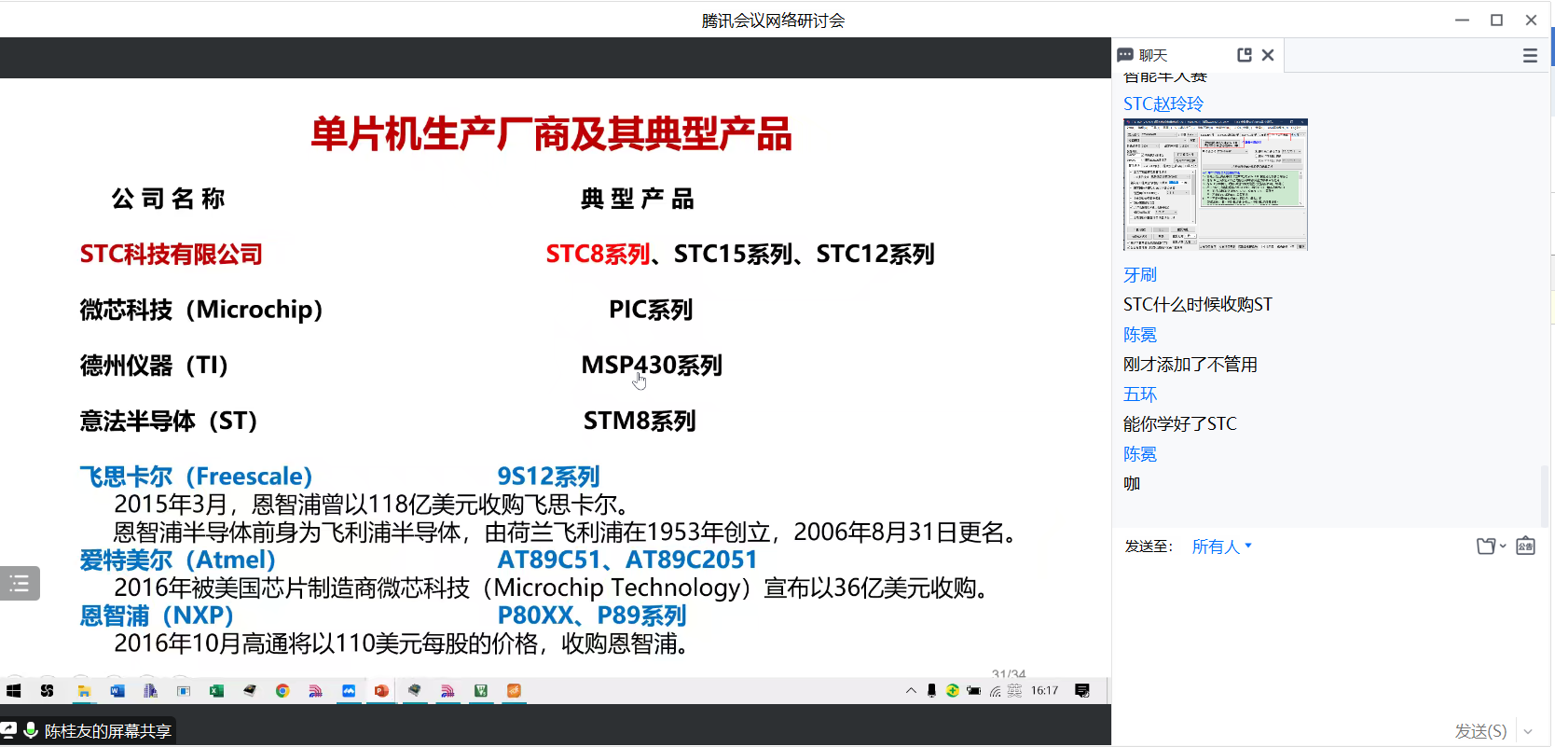The width and height of the screenshot is (1555, 747).
Task: Open Word from the shared taskbar
Action: coord(117,691)
